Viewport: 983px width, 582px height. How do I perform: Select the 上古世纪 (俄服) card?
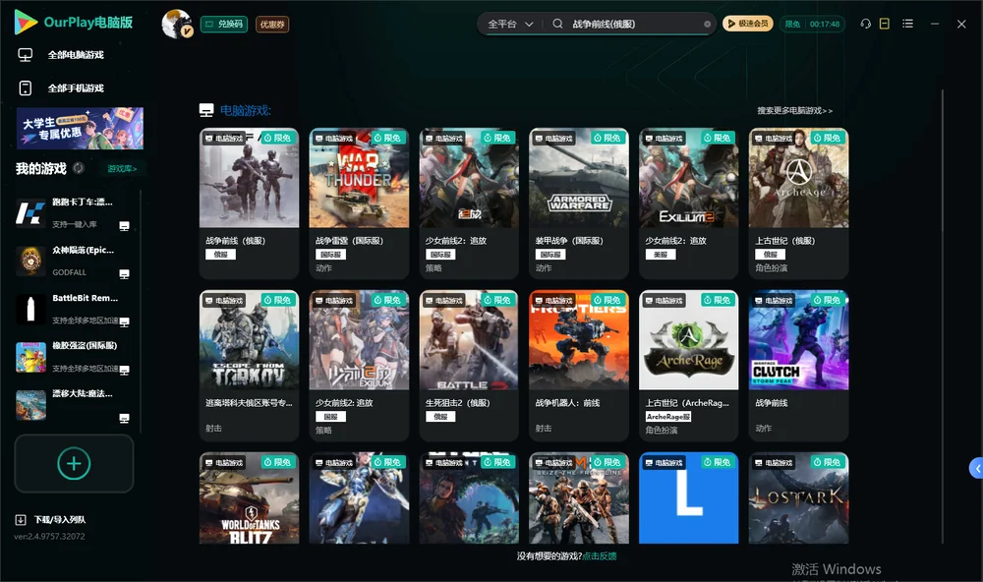(798, 204)
